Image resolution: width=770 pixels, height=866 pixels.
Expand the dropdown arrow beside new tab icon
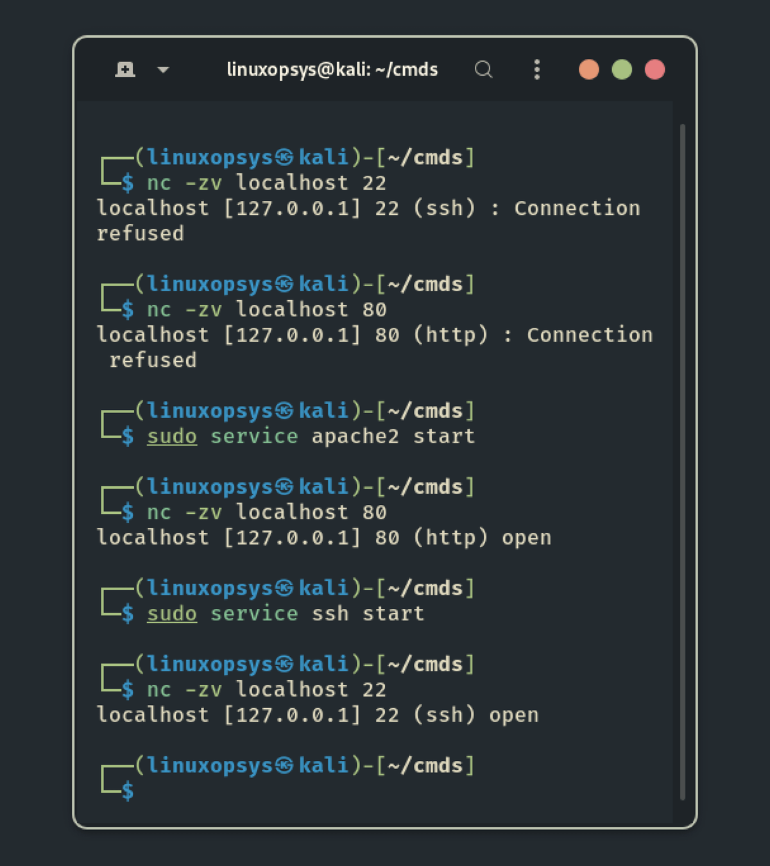click(163, 70)
